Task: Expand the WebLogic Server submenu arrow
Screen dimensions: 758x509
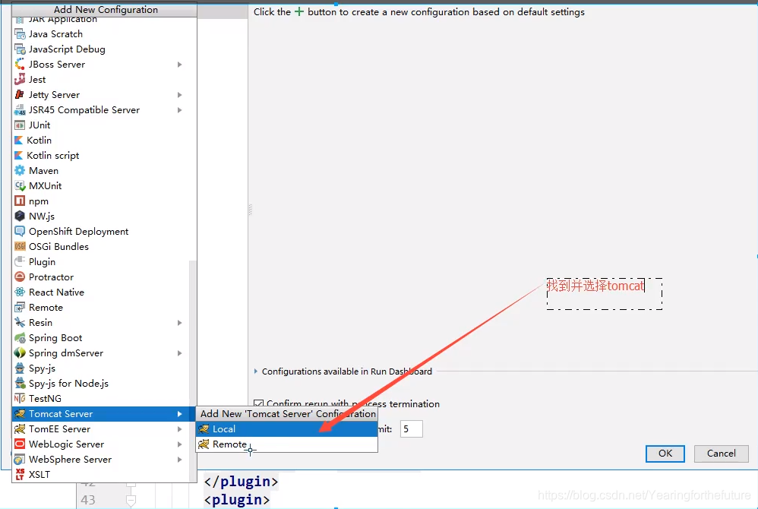Action: (x=179, y=444)
